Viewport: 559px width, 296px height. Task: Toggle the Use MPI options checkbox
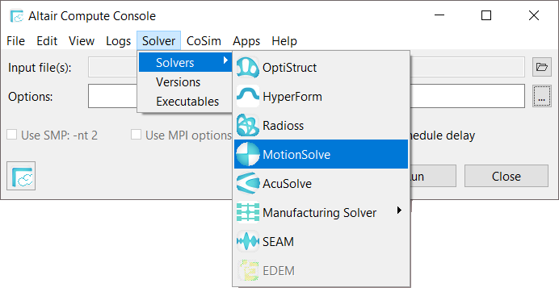136,135
